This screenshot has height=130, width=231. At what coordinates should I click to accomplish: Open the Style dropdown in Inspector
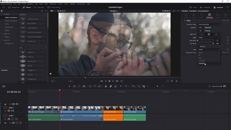209,38
